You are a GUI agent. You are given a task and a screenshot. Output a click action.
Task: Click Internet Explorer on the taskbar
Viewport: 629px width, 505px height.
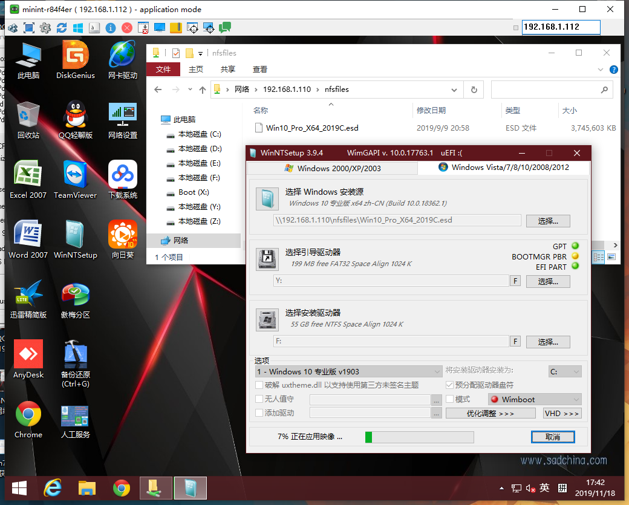[x=53, y=488]
